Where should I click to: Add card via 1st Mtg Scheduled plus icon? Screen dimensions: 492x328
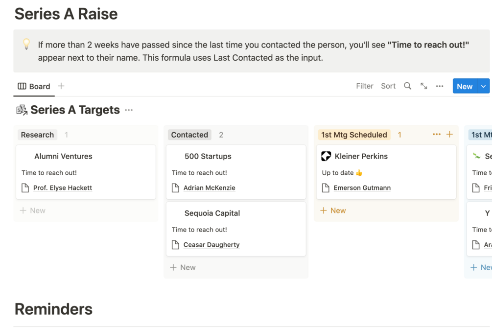click(450, 135)
